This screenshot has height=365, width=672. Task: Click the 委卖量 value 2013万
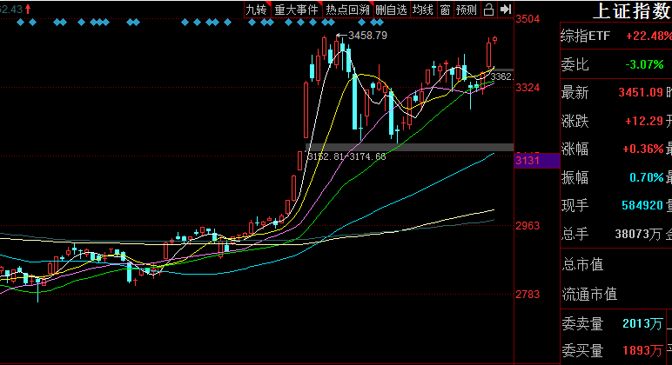click(x=642, y=323)
